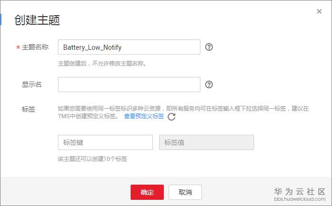Click the 华为云社区 watermark logo
The width and height of the screenshot is (332, 206).
click(x=300, y=192)
